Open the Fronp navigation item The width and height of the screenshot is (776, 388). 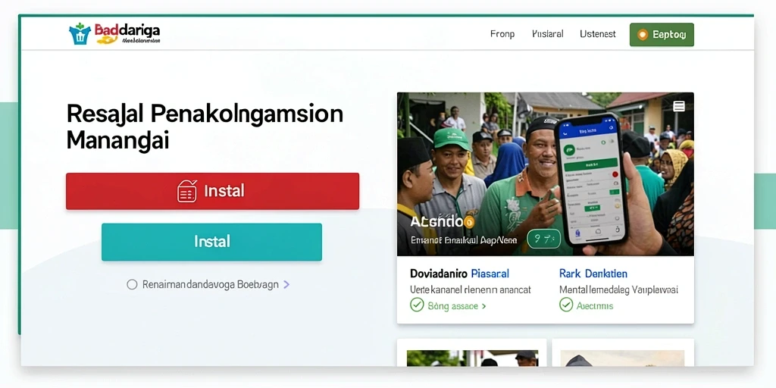(502, 34)
